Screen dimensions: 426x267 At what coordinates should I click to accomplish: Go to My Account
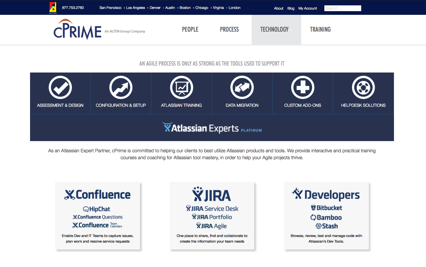coord(308,8)
